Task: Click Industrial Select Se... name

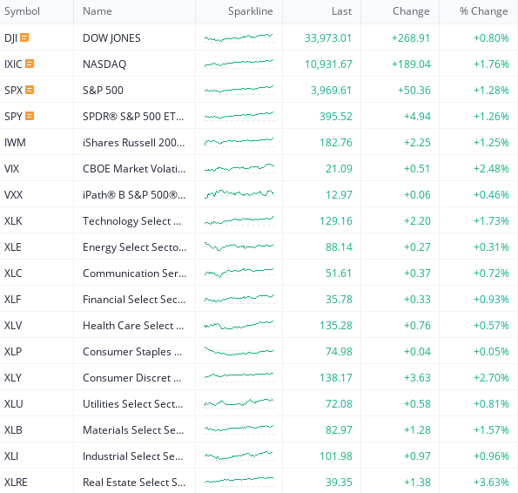Action: (133, 456)
